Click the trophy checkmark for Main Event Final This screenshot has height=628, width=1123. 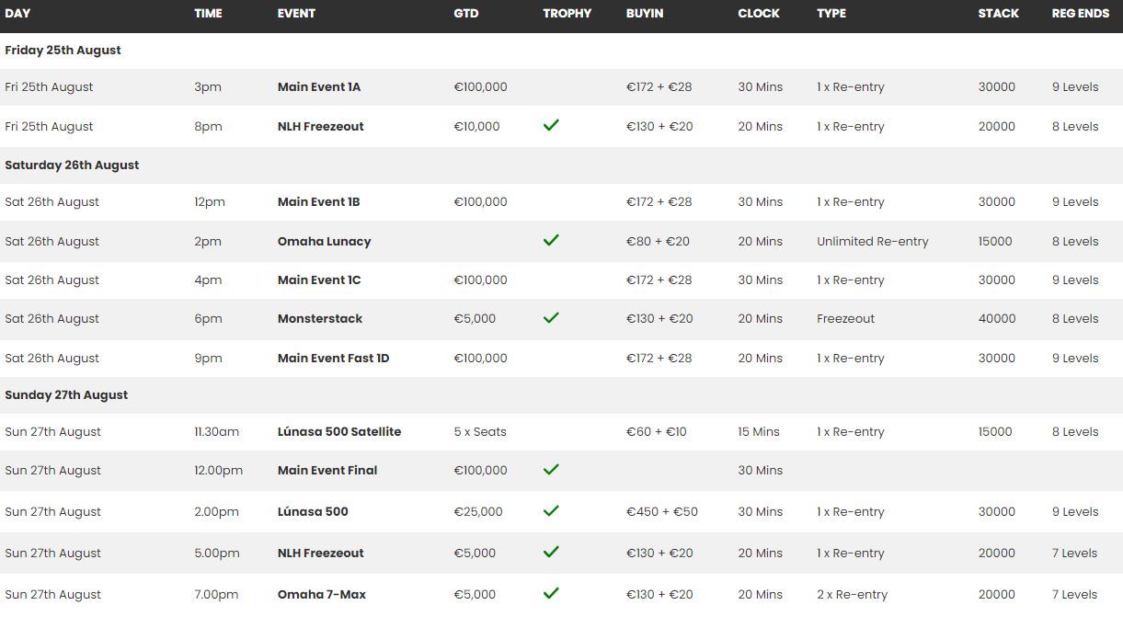pos(551,469)
